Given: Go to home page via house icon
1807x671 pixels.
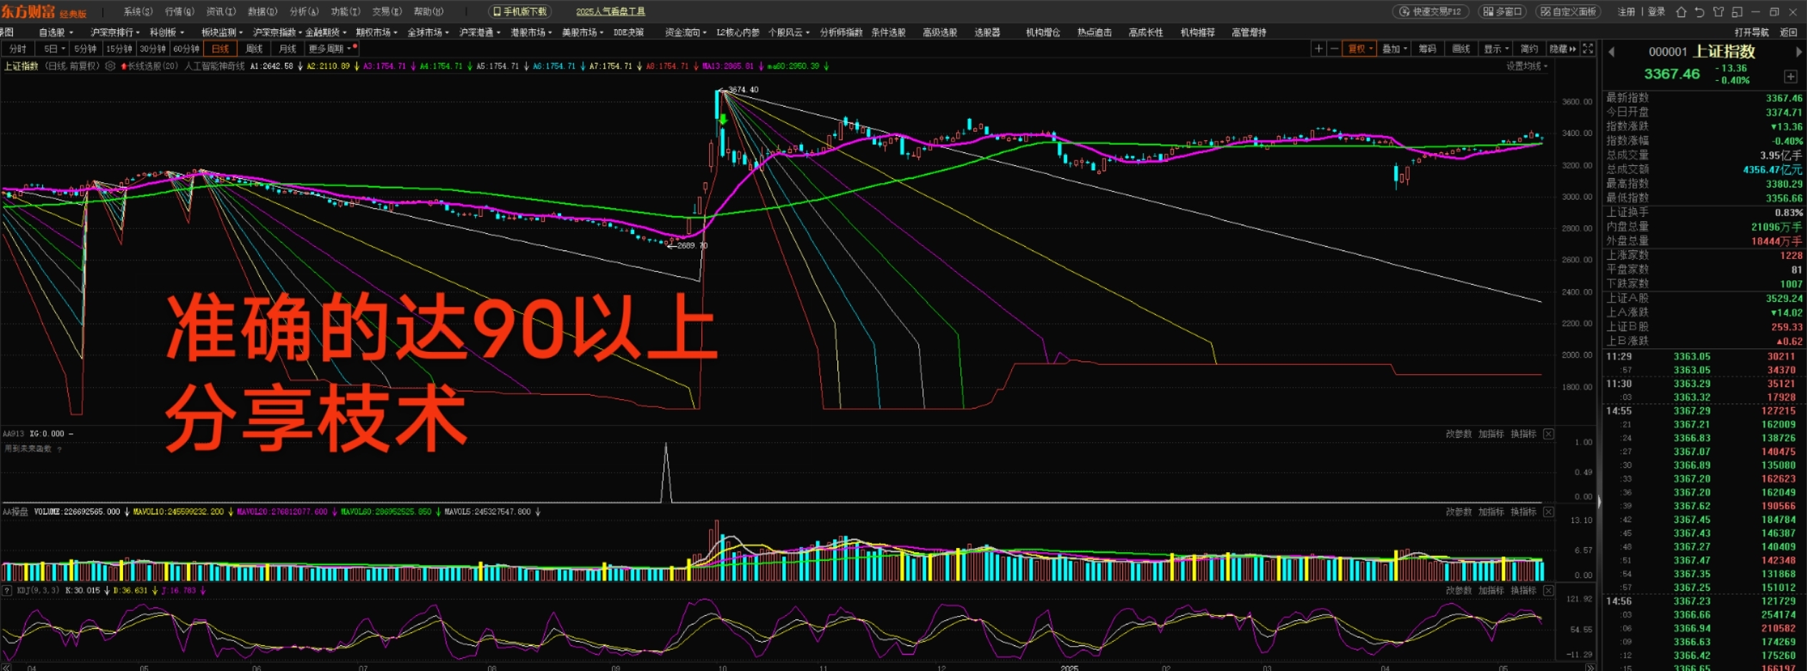Looking at the screenshot, I should tap(1682, 11).
